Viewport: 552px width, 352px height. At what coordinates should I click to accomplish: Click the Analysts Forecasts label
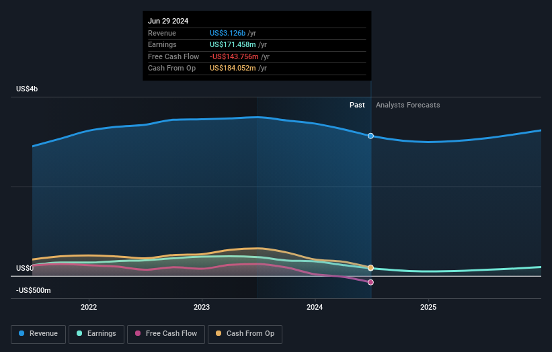[x=407, y=105]
